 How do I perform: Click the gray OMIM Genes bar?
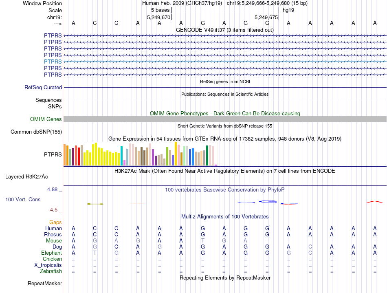coord(225,119)
